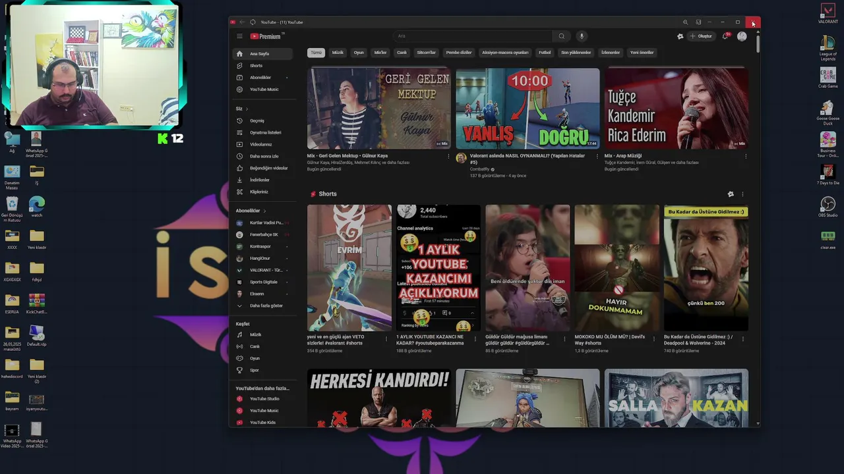The height and width of the screenshot is (474, 844).
Task: Select the Son yüklenenler chip
Action: click(576, 53)
